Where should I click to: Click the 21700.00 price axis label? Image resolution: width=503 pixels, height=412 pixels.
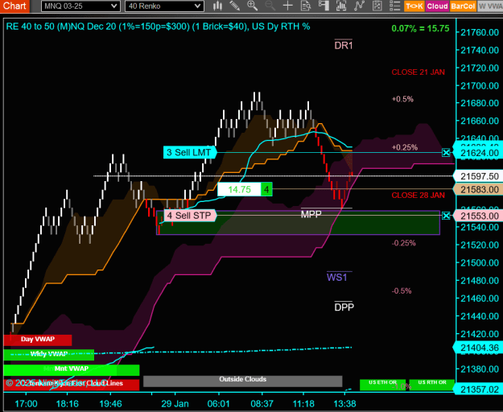tap(480, 85)
